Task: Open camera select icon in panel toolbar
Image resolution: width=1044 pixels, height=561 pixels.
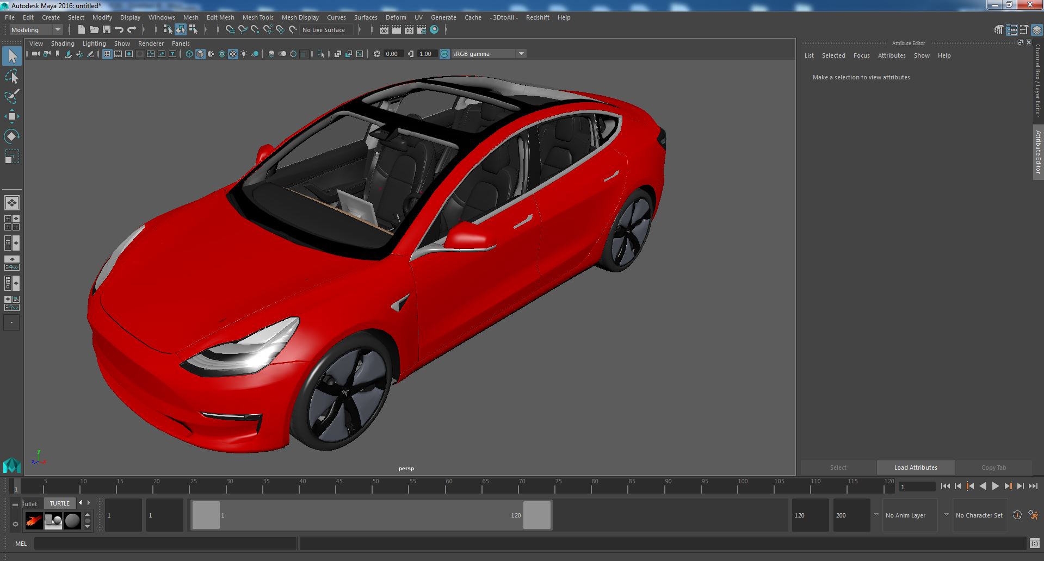Action: pyautogui.click(x=35, y=54)
